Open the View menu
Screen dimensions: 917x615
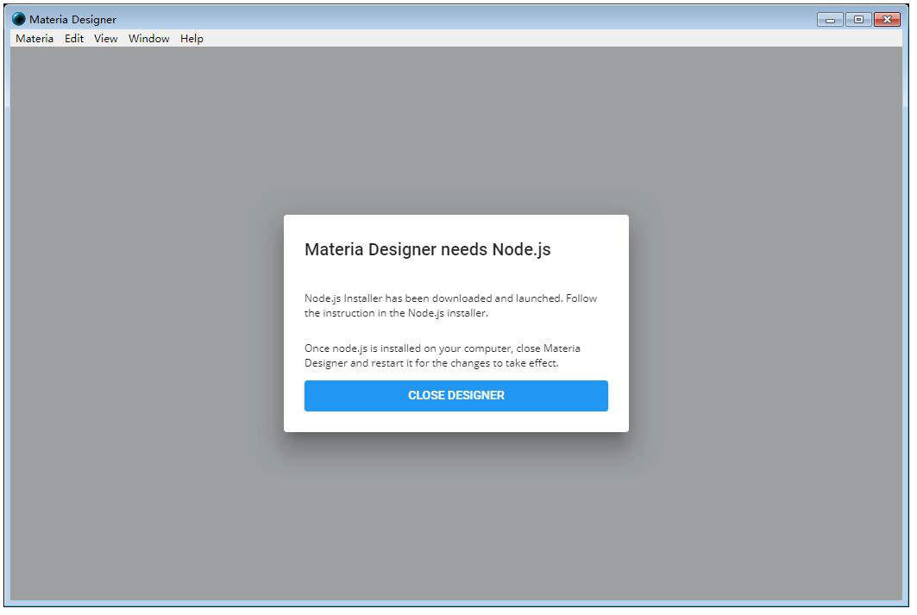[104, 38]
